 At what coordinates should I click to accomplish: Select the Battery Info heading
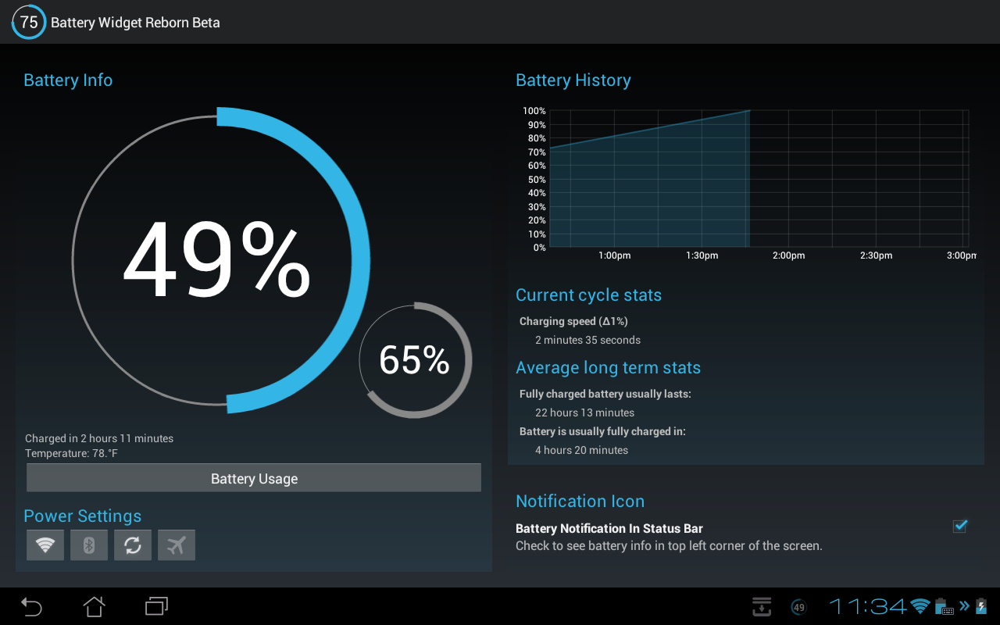(68, 80)
